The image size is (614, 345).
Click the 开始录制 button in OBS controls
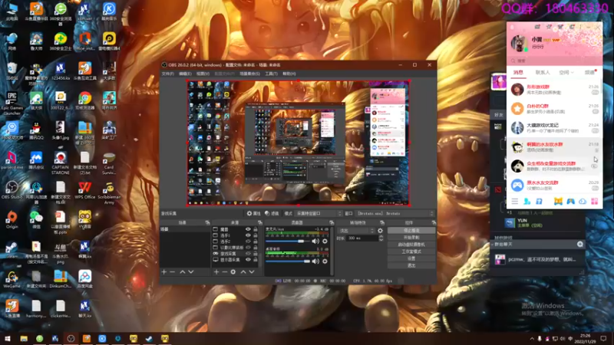pos(411,238)
